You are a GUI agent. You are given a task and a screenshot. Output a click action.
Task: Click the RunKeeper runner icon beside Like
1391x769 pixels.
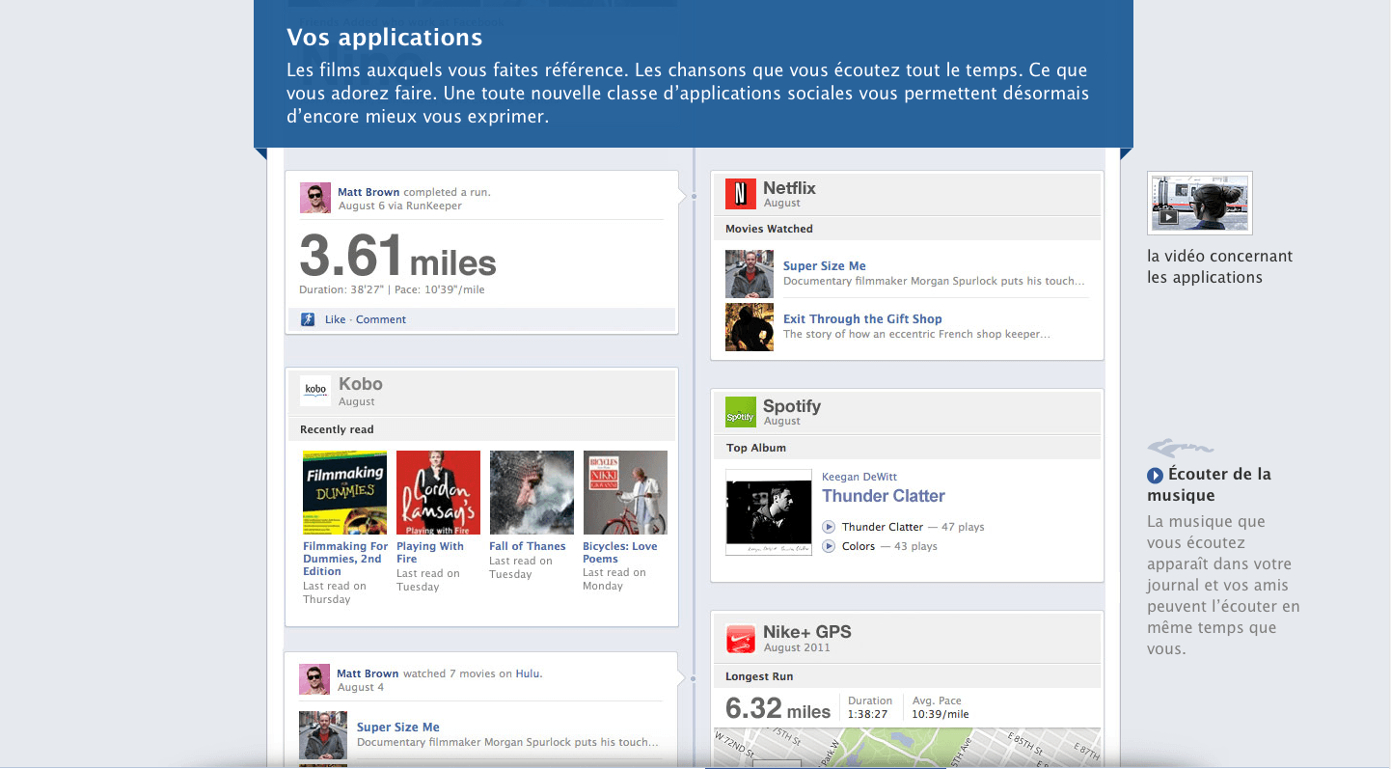pos(308,319)
